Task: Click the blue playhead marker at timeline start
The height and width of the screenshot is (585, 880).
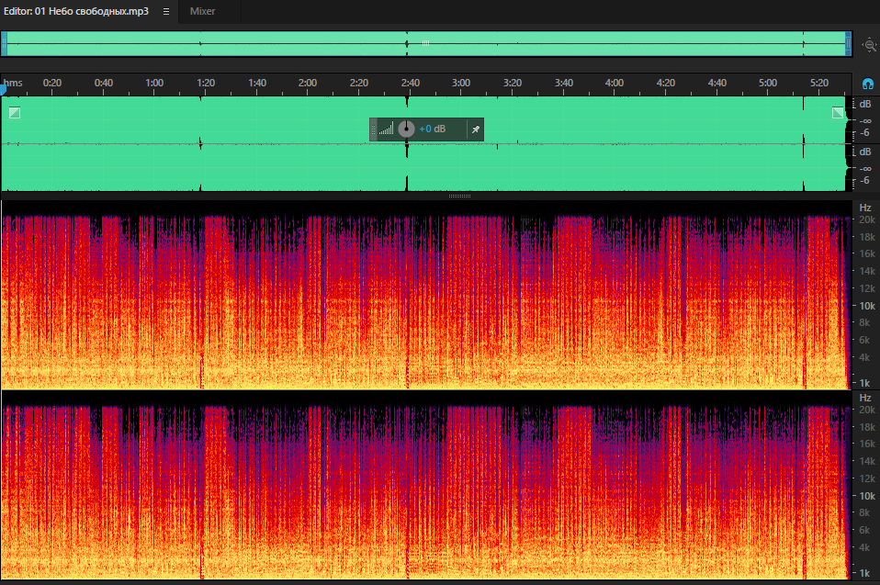Action: click(3, 90)
